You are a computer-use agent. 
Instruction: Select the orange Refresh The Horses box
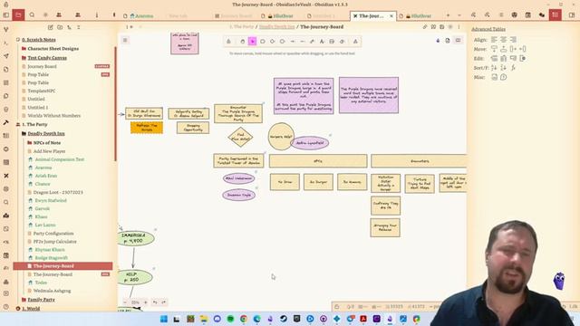coord(147,128)
